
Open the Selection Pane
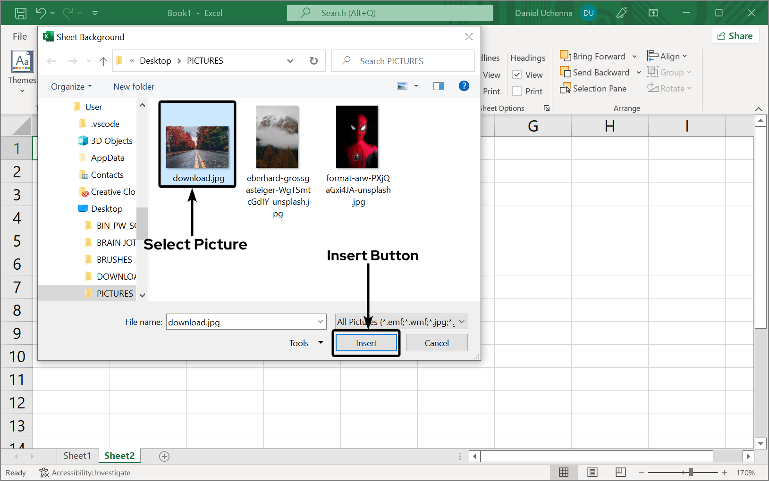593,89
